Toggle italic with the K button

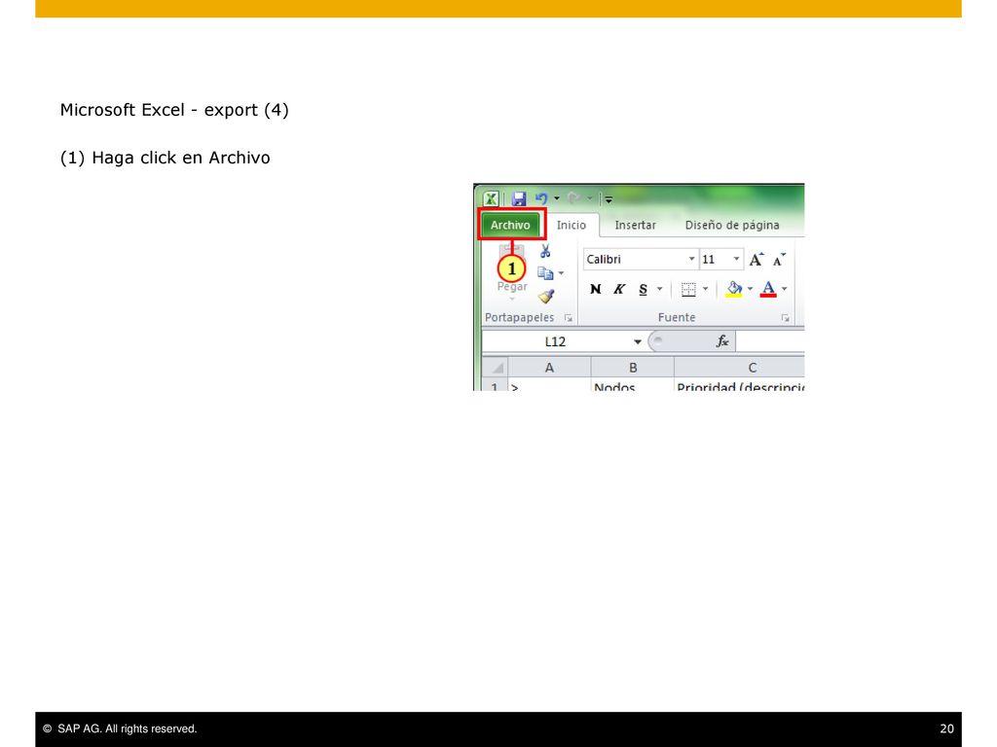(618, 290)
